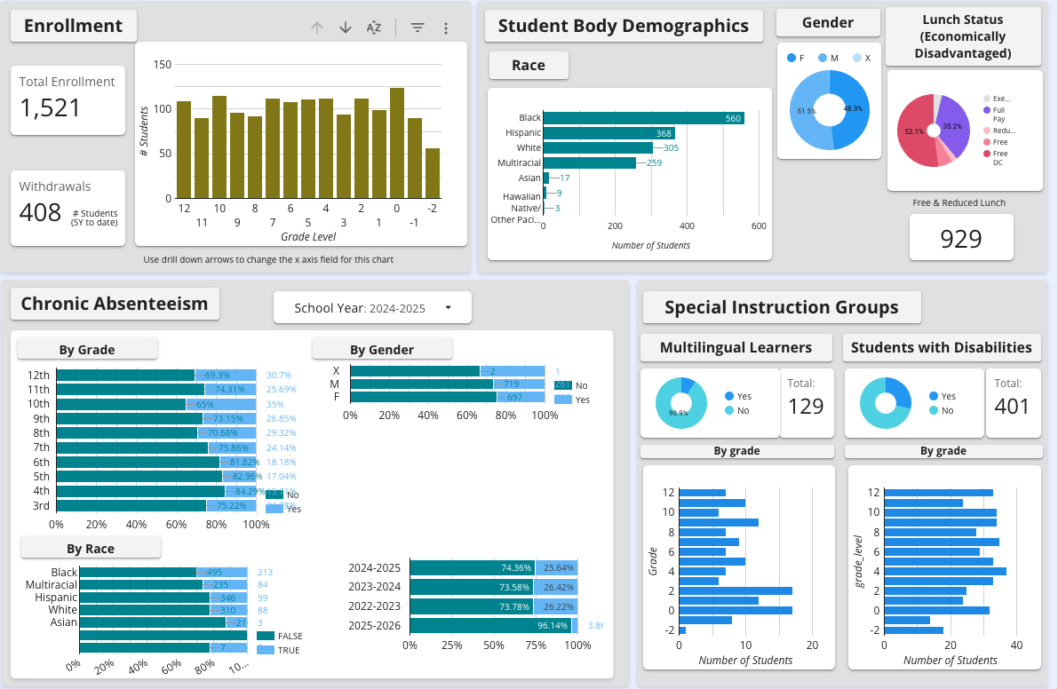Click the drill-down arrow on the Enrollment chart
The width and height of the screenshot is (1058, 689).
click(346, 28)
